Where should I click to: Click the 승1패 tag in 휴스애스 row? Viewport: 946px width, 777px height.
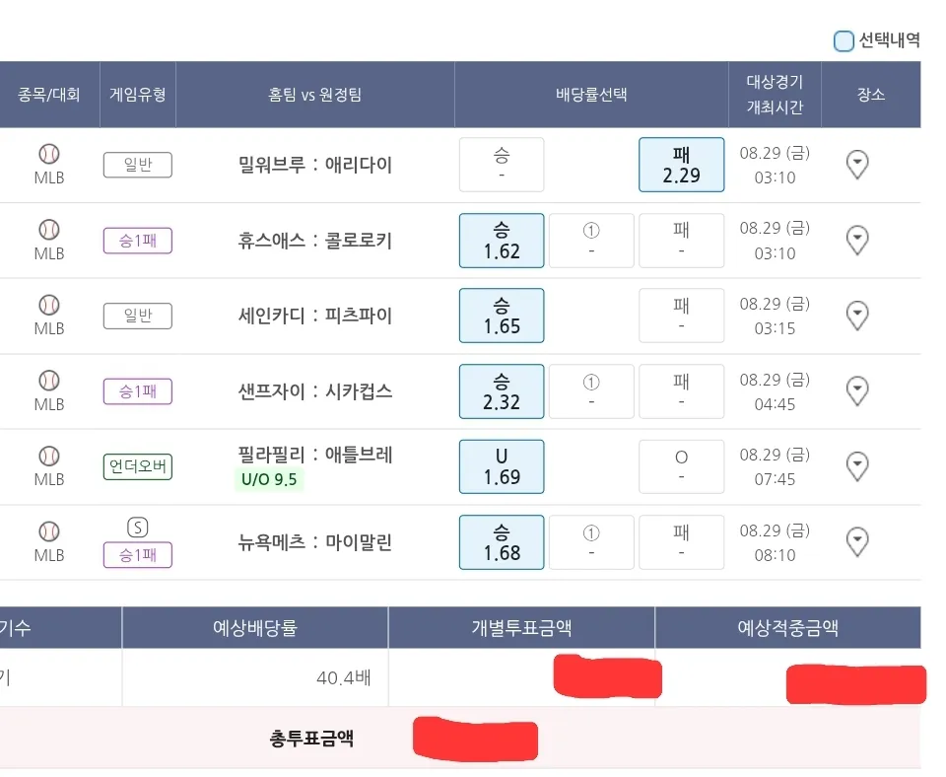[138, 241]
